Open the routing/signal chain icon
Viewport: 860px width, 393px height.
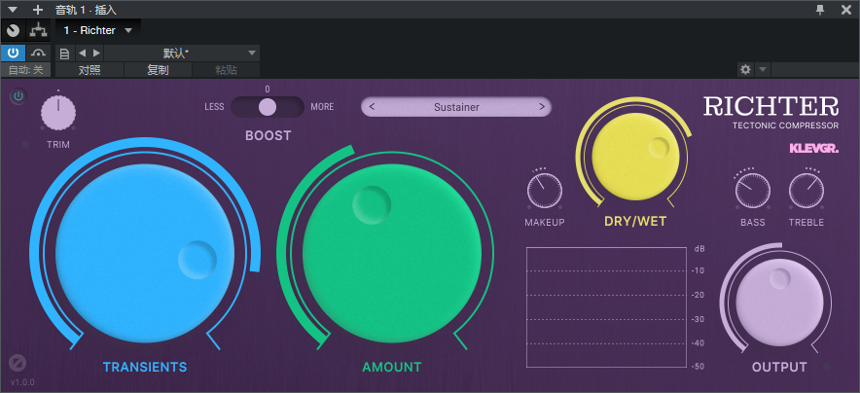[x=38, y=30]
